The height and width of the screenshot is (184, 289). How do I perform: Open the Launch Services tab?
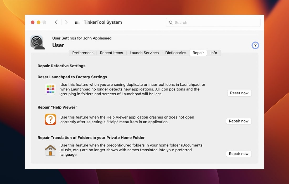coord(144,53)
